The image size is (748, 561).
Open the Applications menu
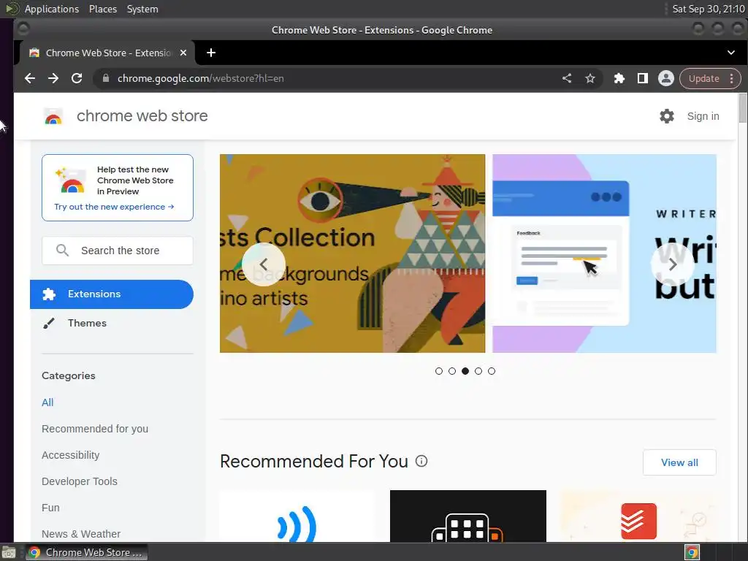pos(52,9)
